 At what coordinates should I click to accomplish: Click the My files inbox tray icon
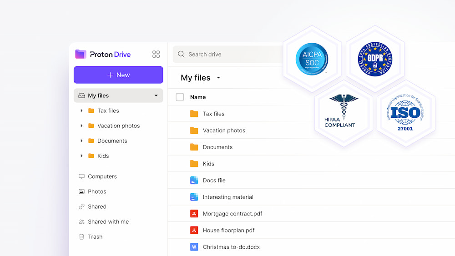81,95
